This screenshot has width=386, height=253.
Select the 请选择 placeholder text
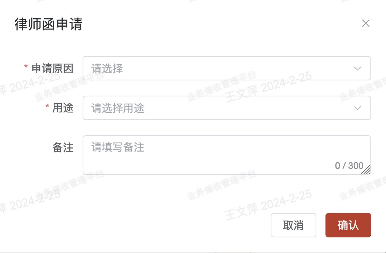pyautogui.click(x=107, y=69)
